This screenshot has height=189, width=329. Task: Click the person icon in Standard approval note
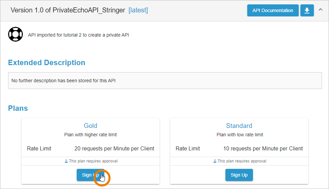pyautogui.click(x=215, y=161)
